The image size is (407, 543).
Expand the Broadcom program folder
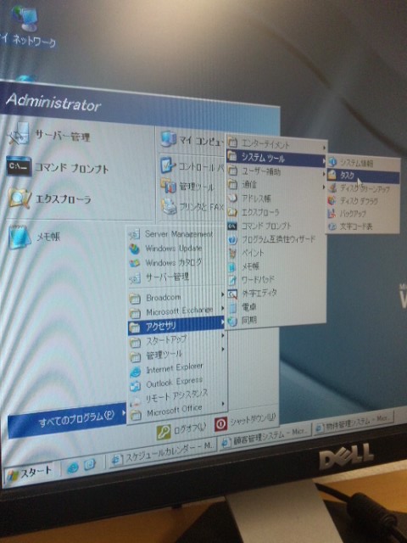(176, 298)
